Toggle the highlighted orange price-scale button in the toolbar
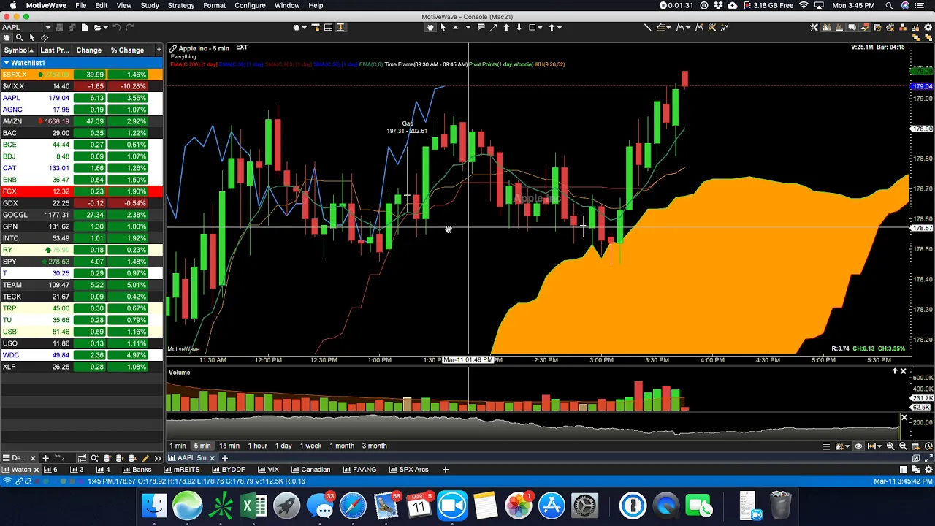This screenshot has width=935, height=526. (x=340, y=27)
